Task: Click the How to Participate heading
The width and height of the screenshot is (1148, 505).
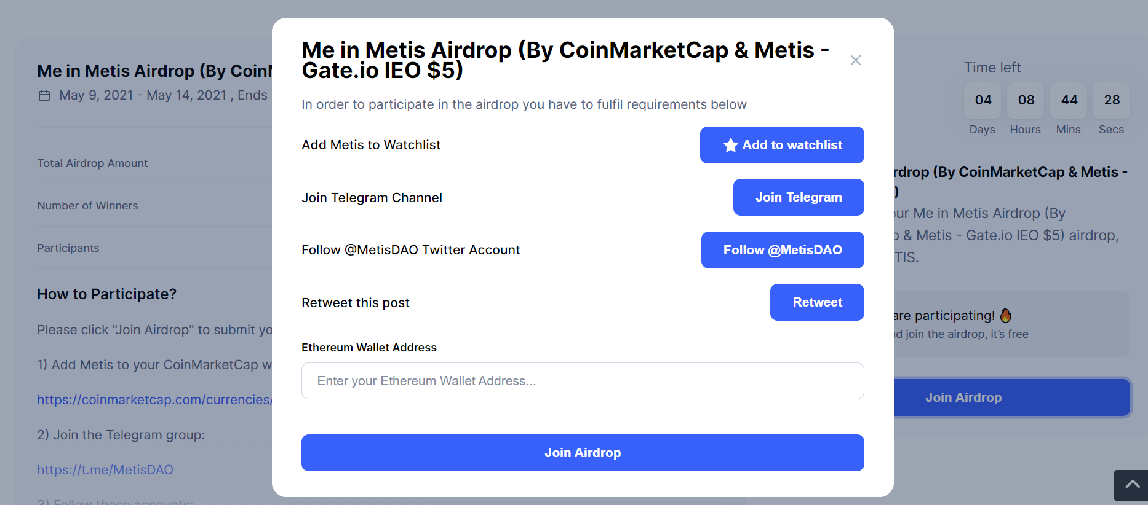Action: [106, 294]
